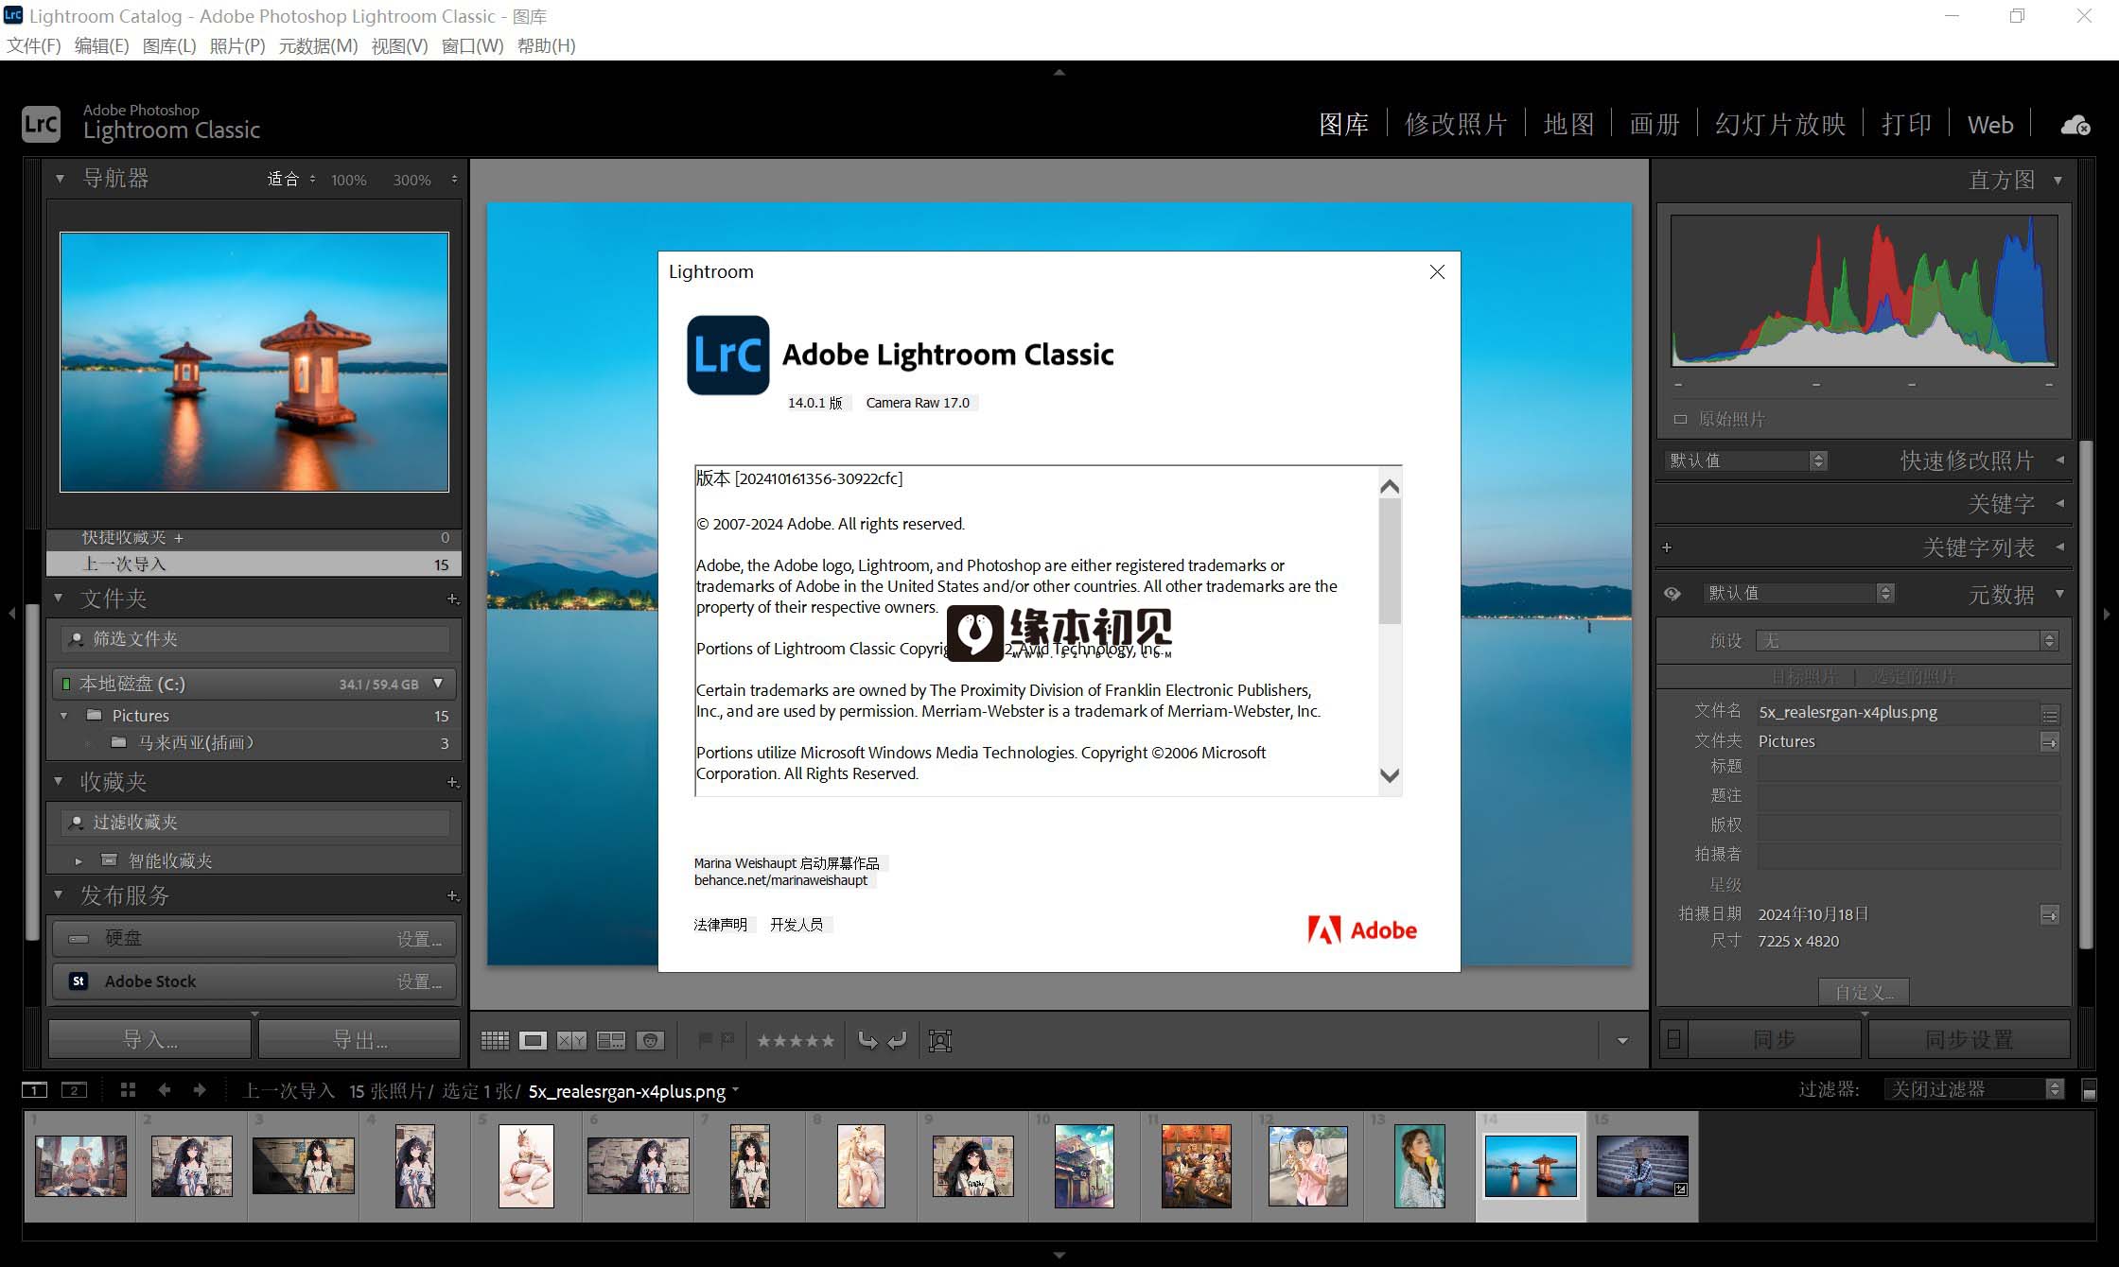Click 开发人员 in about dialog
Viewport: 2119px width, 1267px height.
pos(797,925)
